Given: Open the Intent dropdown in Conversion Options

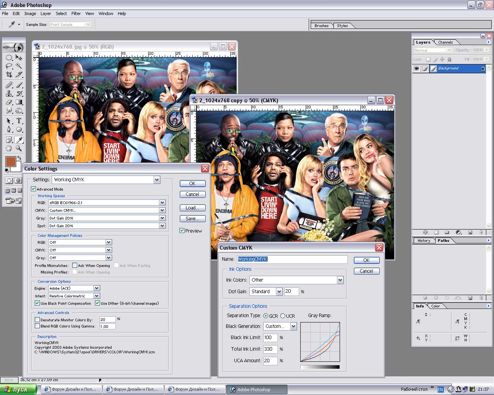Looking at the screenshot, I should [x=96, y=296].
